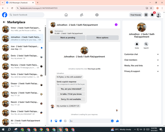Viewport: 165px width, 132px height.
Task: Open the notifications bell with badge
Action: 152,15
